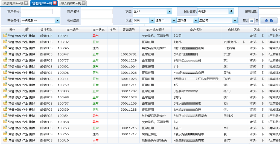Click the folder icon for terminal 30011028 row

coord(5,97)
